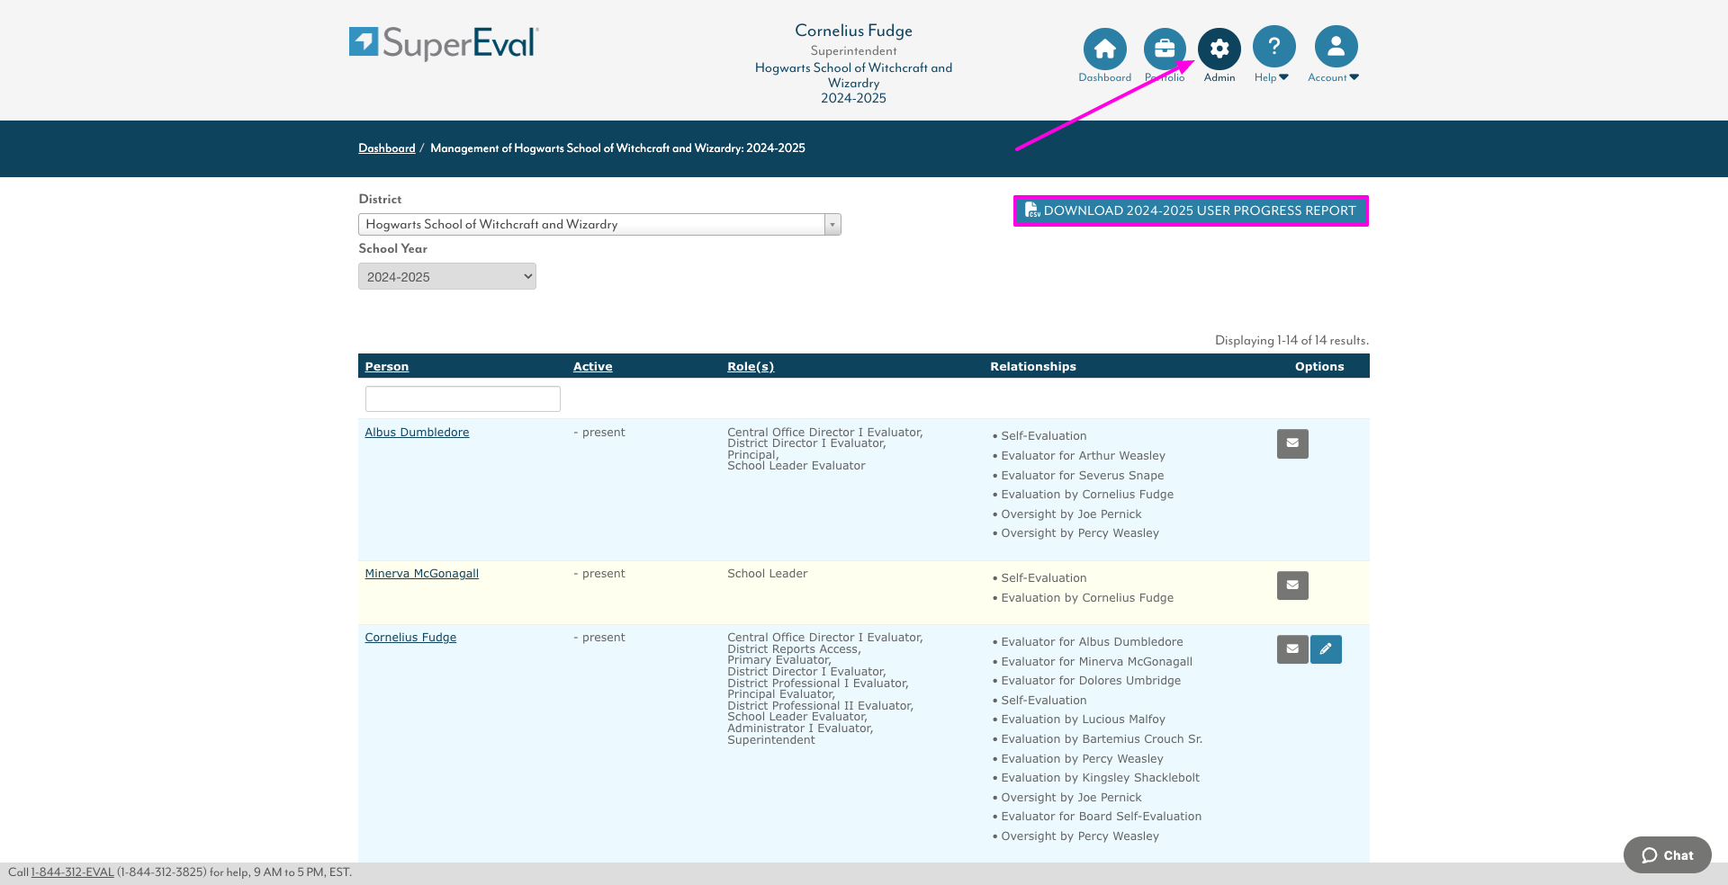This screenshot has width=1728, height=885.
Task: Click the Person filter text field
Action: (463, 398)
